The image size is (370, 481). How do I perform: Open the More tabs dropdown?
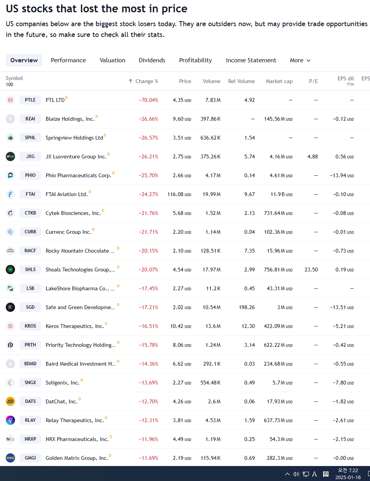tap(300, 60)
